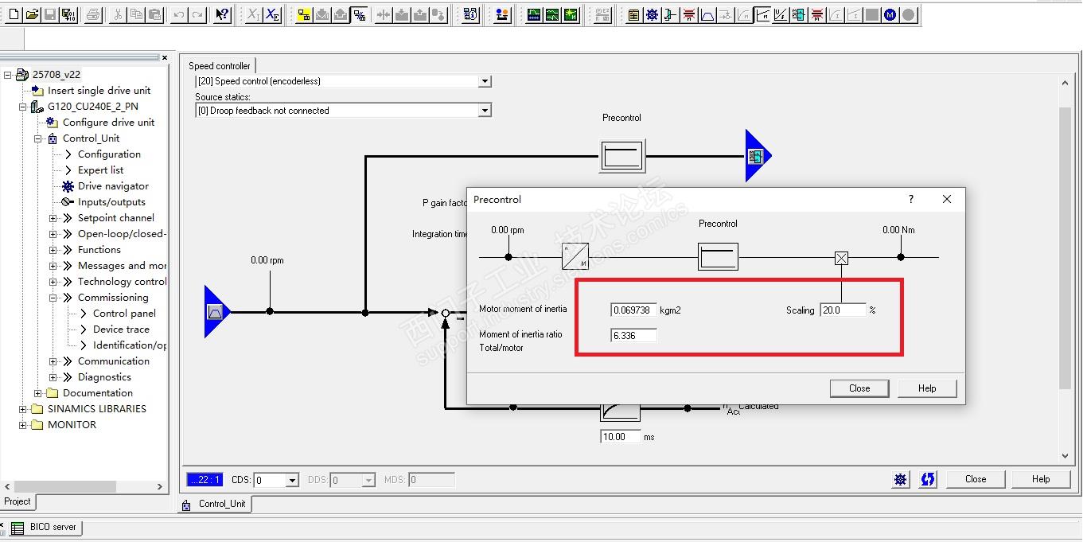
Task: Click the Scaling percent input field
Action: coord(843,310)
